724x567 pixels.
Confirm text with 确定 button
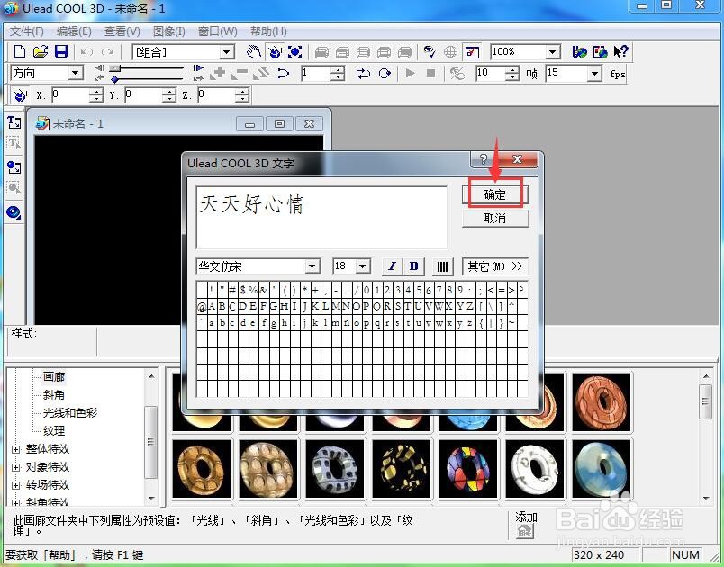point(495,194)
